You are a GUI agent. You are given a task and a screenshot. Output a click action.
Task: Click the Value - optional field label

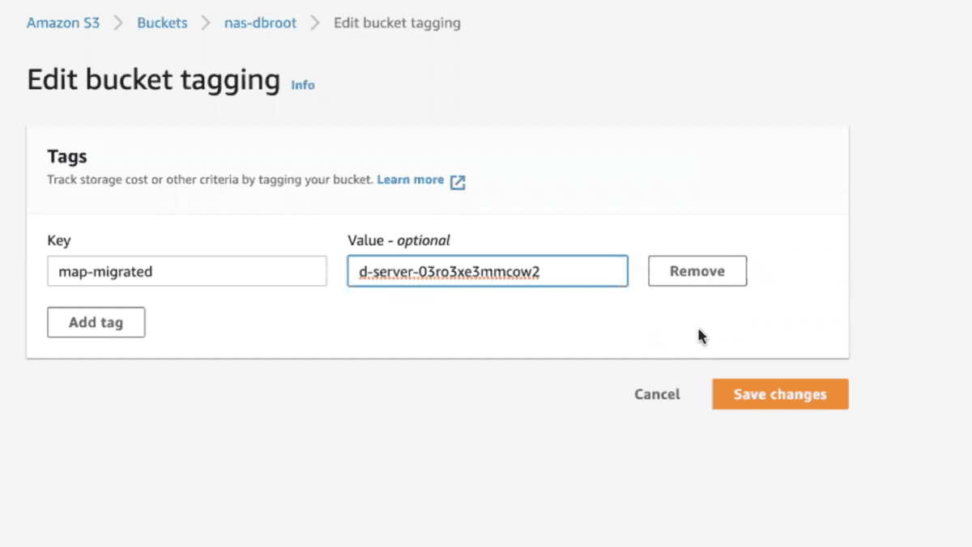[399, 240]
